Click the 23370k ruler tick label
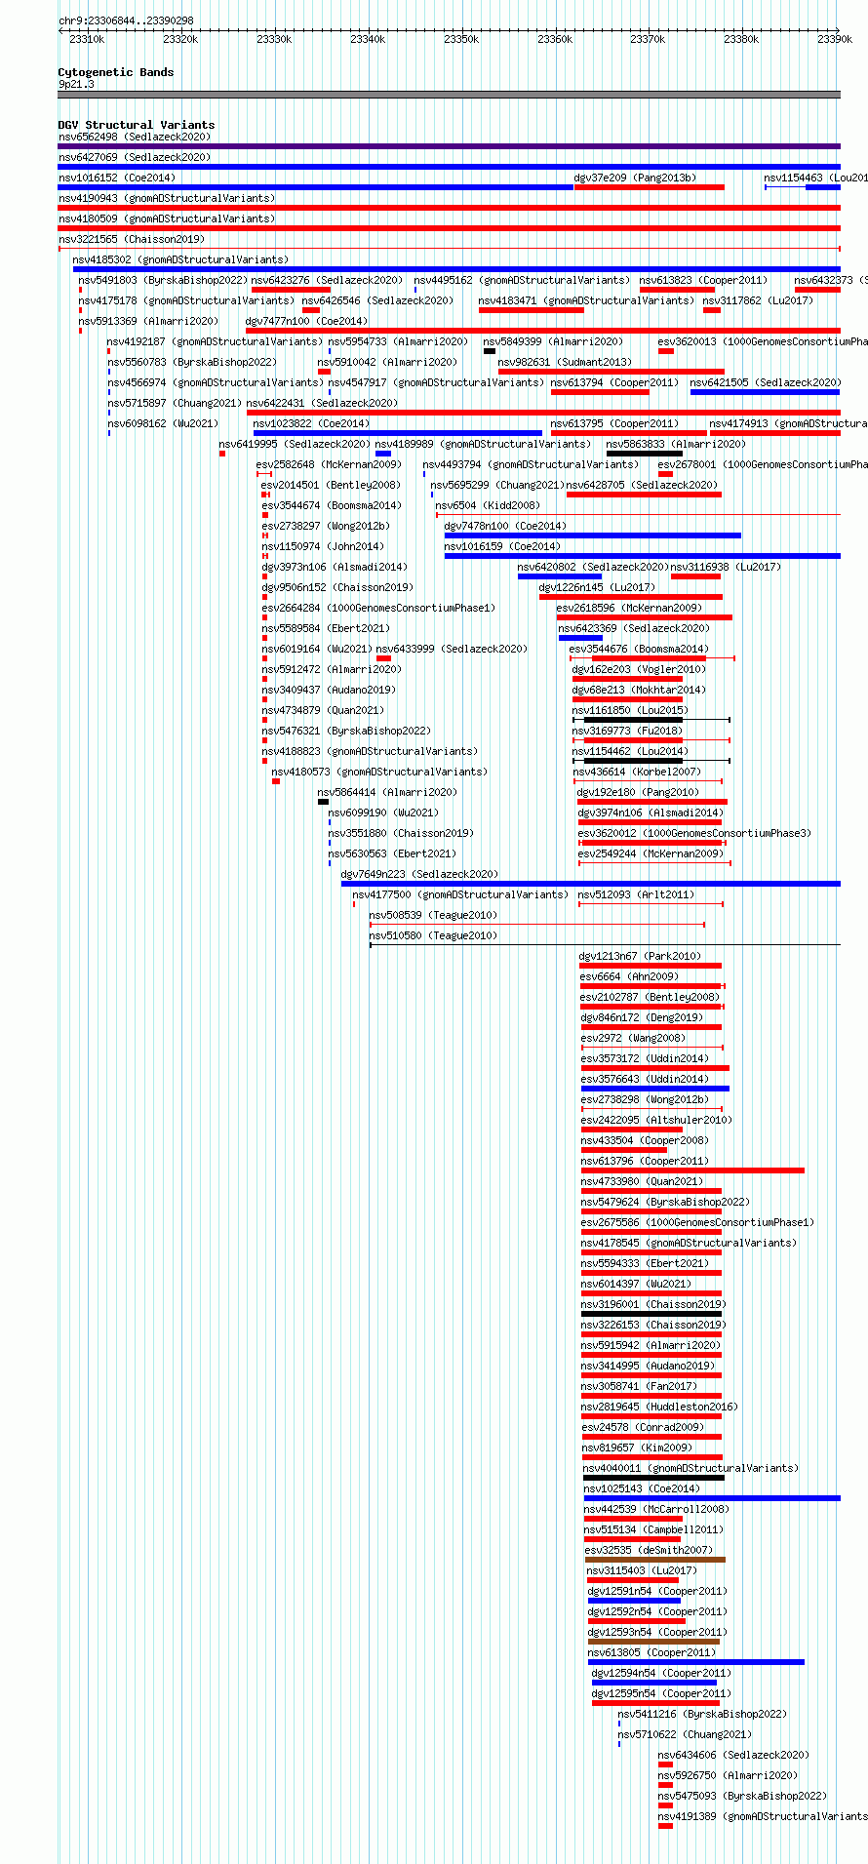 tap(648, 39)
